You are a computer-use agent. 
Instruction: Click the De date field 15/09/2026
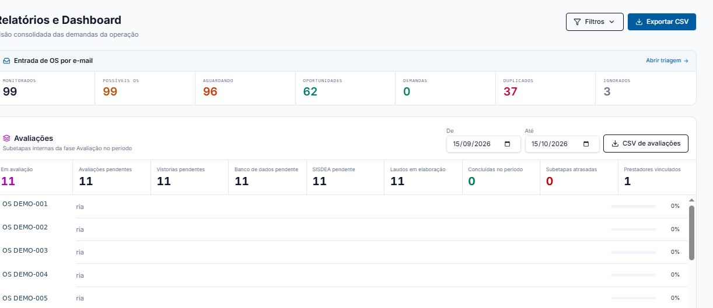click(483, 144)
